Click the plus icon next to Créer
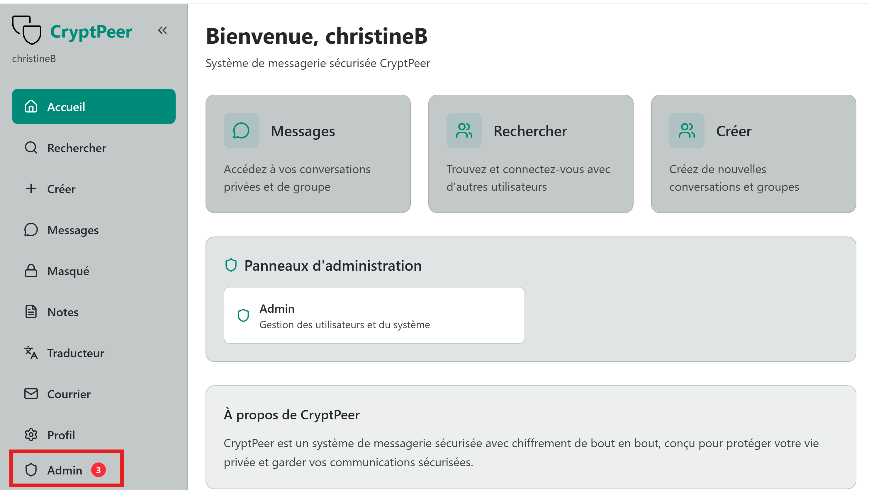Screen dimensions: 869x490 [31, 189]
